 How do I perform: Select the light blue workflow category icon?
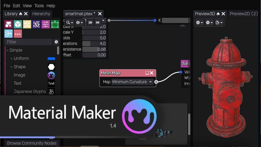click(x=9, y=34)
